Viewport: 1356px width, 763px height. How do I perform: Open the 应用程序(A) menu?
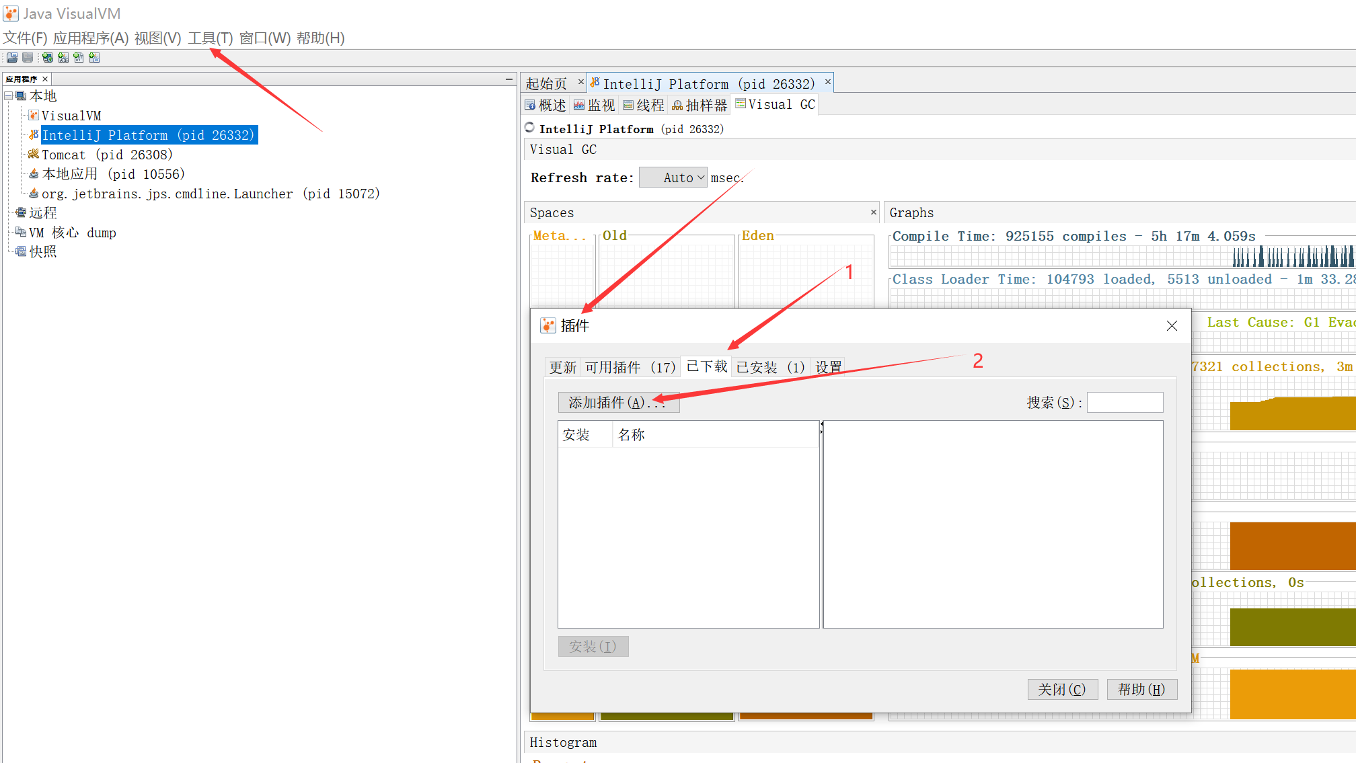(91, 38)
